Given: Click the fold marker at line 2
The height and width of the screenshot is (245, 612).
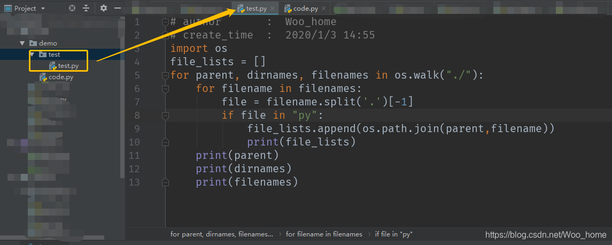Looking at the screenshot, I should (165, 35).
